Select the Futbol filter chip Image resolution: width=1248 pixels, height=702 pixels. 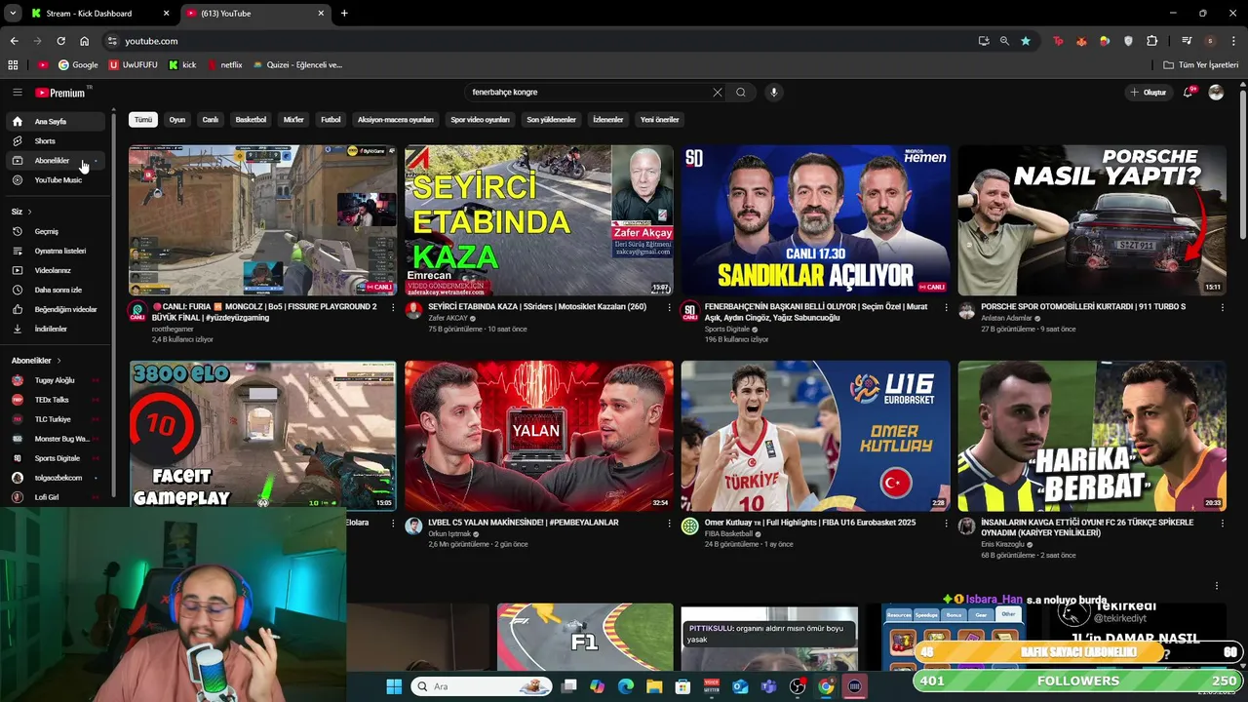(x=331, y=120)
